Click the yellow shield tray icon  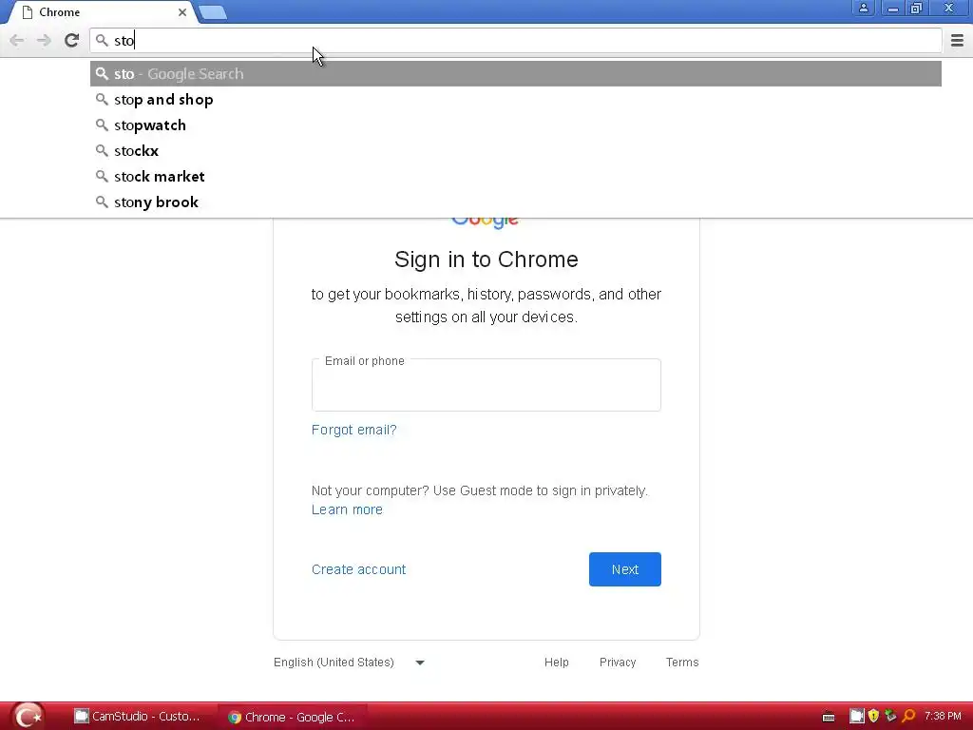(x=874, y=717)
